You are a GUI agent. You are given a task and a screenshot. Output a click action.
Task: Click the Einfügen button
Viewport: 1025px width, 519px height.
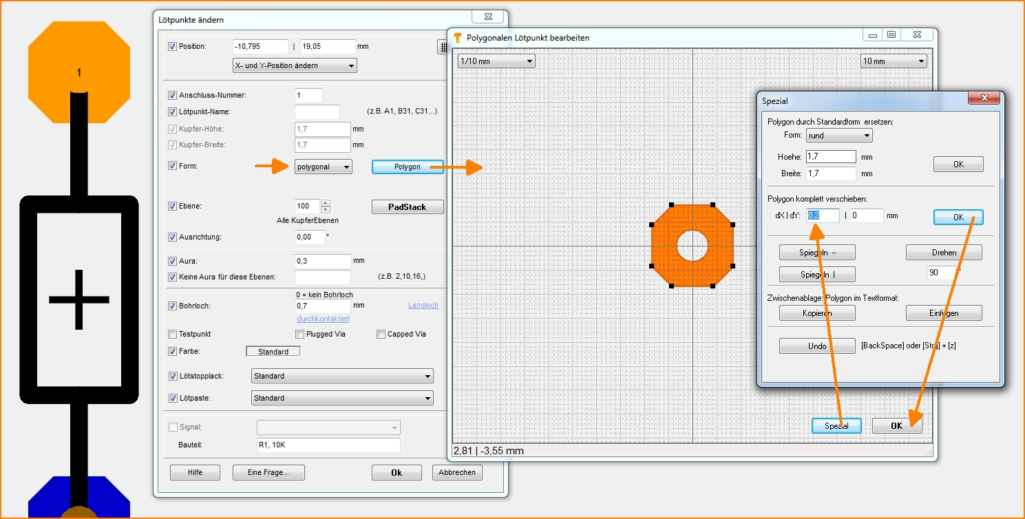click(x=944, y=313)
